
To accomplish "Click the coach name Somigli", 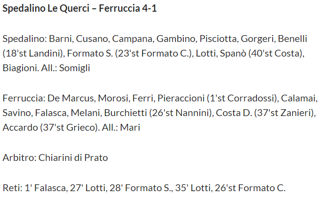I will point(75,68).
